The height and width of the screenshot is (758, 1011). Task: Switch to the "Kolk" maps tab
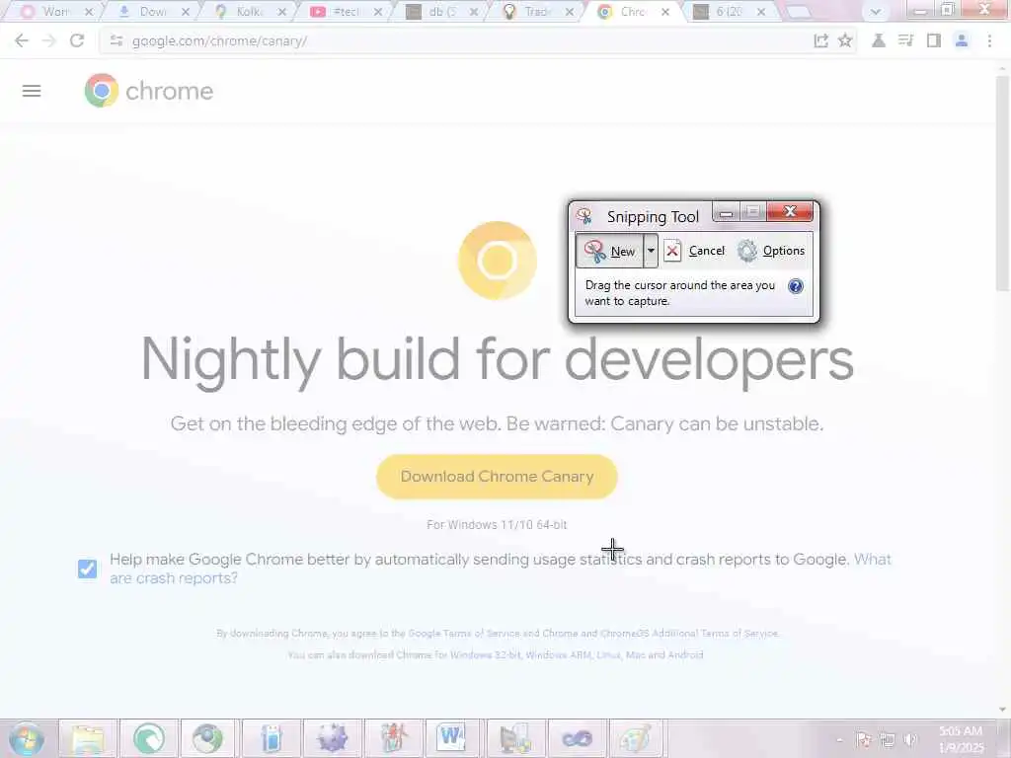pyautogui.click(x=248, y=12)
